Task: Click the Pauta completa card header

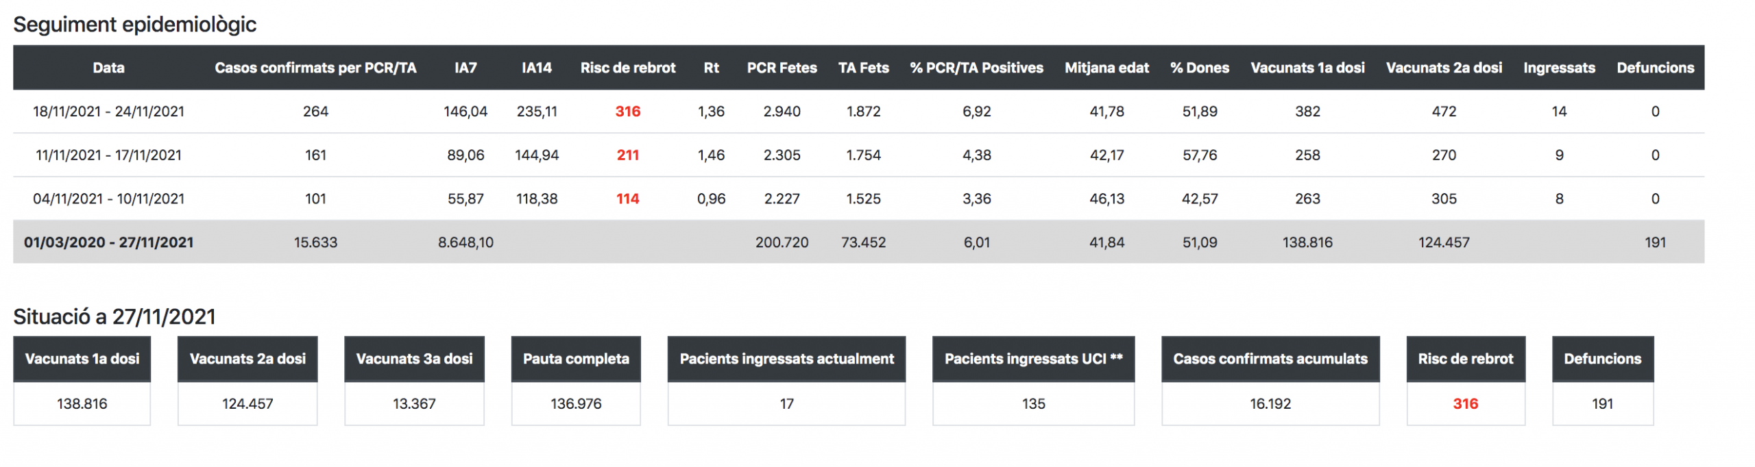Action: (576, 359)
